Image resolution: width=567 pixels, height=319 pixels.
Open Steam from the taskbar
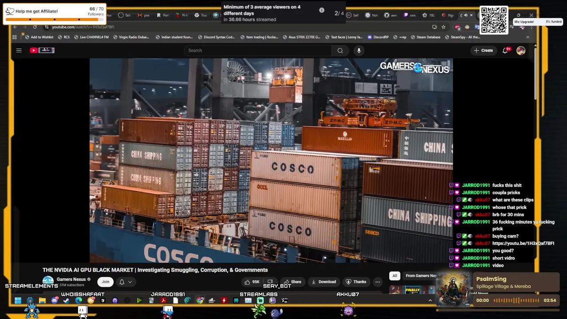point(66,301)
